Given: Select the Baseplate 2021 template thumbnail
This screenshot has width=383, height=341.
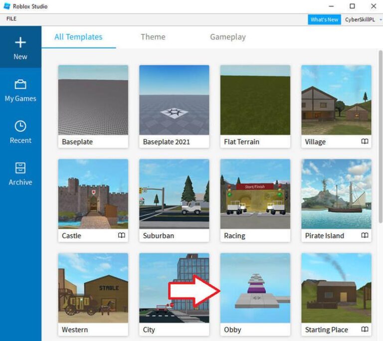Looking at the screenshot, I should click(x=174, y=100).
